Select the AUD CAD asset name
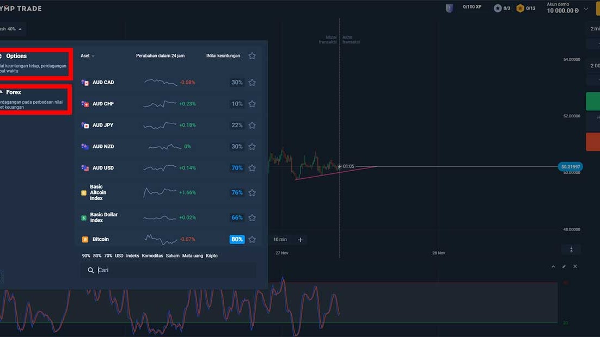600x337 pixels. click(x=103, y=83)
